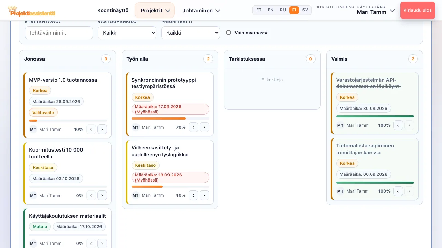This screenshot has height=248, width=442.
Task: Click the Kirjaudu ulos button
Action: pyautogui.click(x=417, y=10)
